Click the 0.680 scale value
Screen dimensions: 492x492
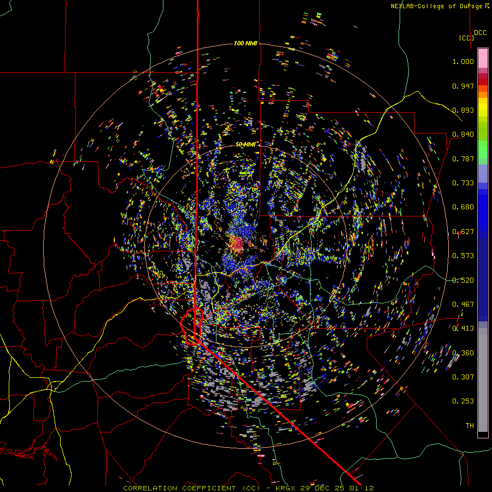pos(463,207)
